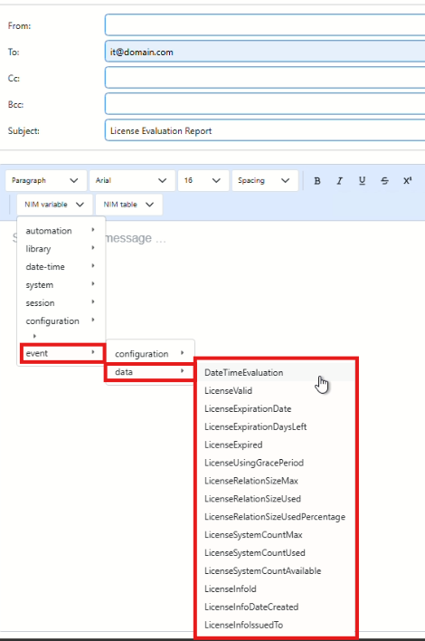Open the font size 16 dropdown

203,181
